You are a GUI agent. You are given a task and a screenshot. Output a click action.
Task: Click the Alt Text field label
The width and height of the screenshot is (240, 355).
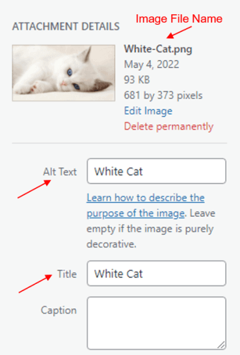point(60,171)
